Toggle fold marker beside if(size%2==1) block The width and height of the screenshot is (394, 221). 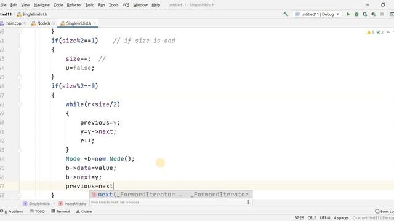point(19,50)
